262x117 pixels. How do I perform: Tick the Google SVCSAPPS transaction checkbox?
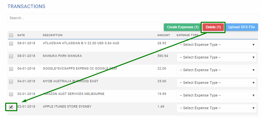pyautogui.click(x=11, y=69)
